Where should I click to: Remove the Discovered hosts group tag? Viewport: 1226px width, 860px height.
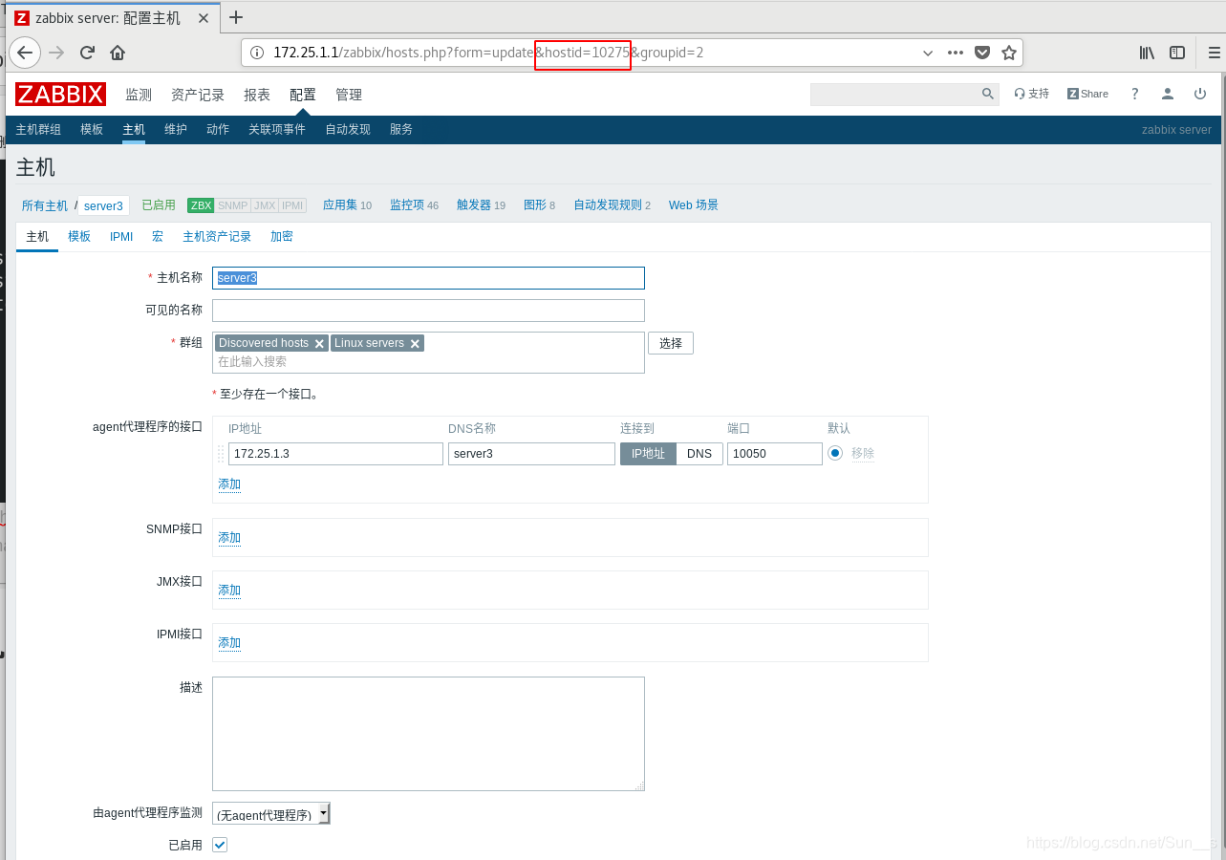click(319, 344)
